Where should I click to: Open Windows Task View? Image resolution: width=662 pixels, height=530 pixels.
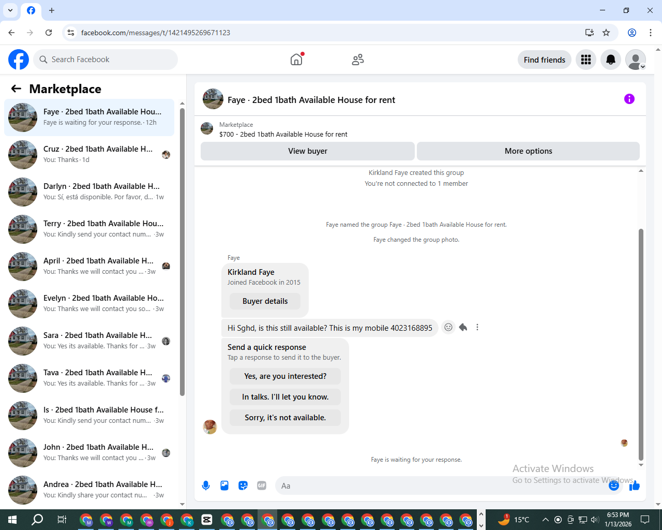tap(62, 520)
